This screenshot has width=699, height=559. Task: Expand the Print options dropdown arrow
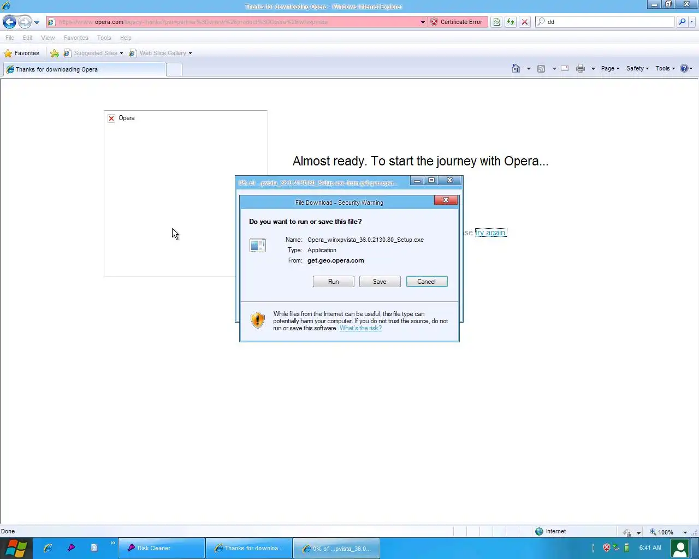(593, 69)
